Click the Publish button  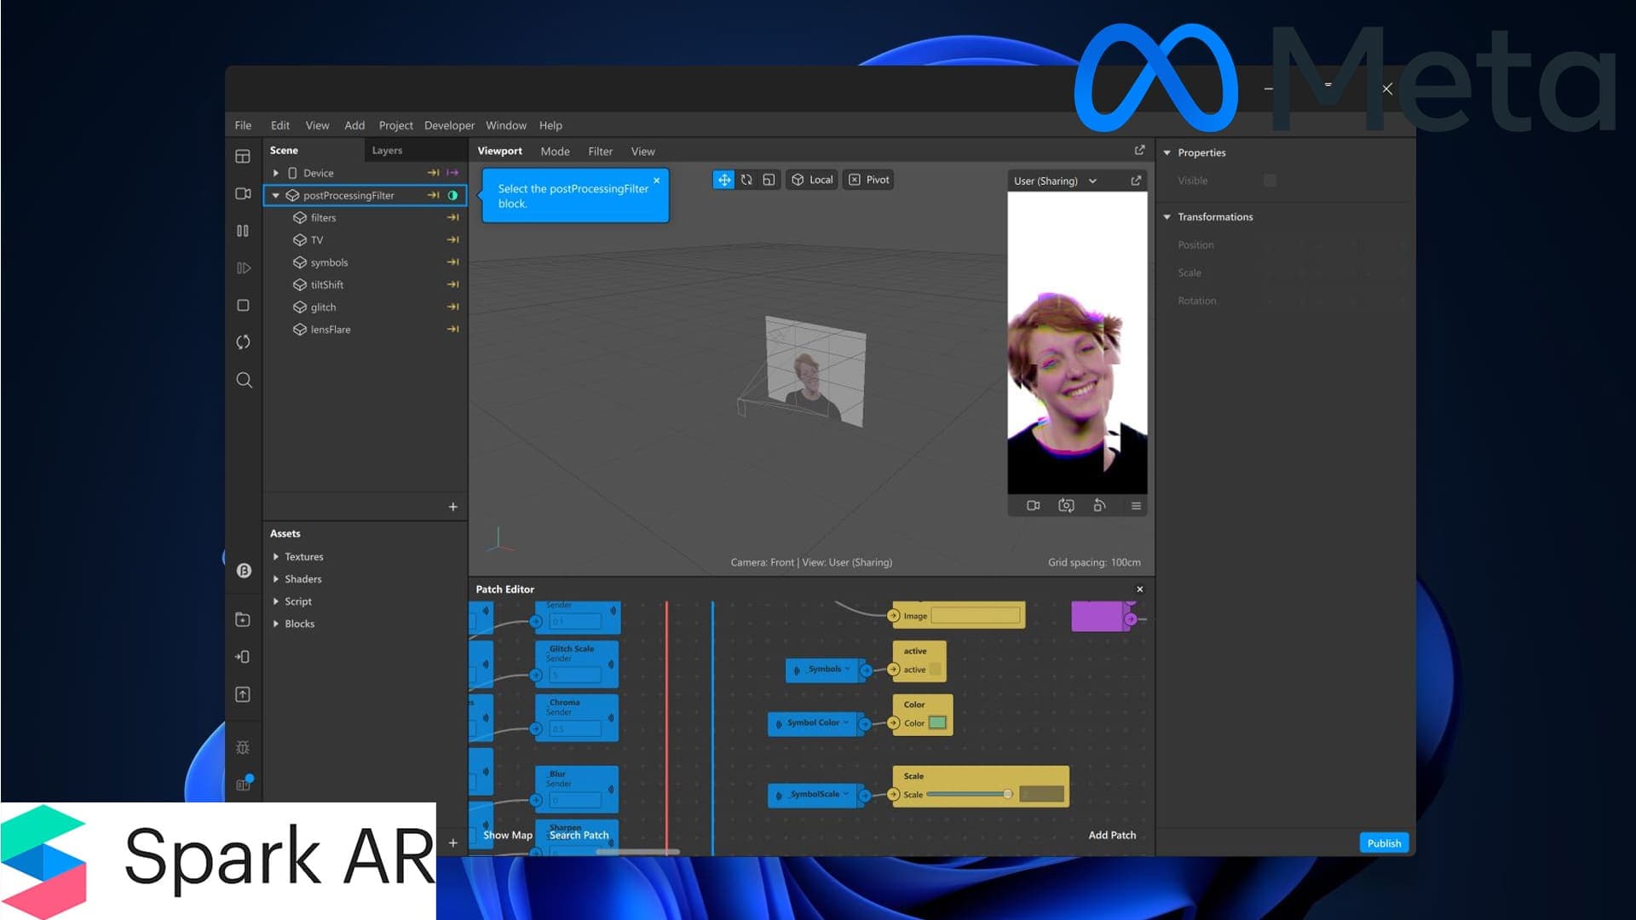(1384, 843)
